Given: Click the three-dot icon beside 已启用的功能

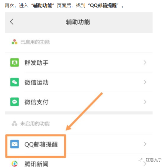Looking at the screenshot, I should (15, 42).
